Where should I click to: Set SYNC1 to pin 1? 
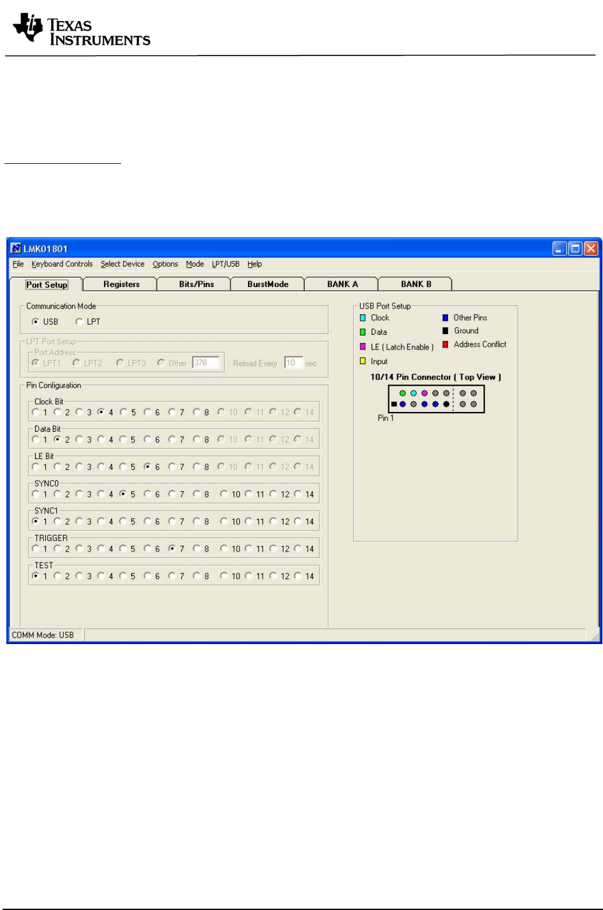tap(36, 521)
